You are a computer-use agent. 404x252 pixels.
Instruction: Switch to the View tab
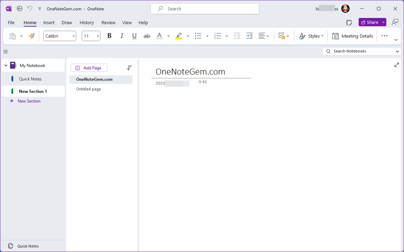click(127, 22)
